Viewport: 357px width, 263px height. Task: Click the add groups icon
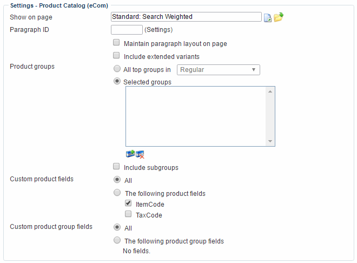pyautogui.click(x=130, y=154)
